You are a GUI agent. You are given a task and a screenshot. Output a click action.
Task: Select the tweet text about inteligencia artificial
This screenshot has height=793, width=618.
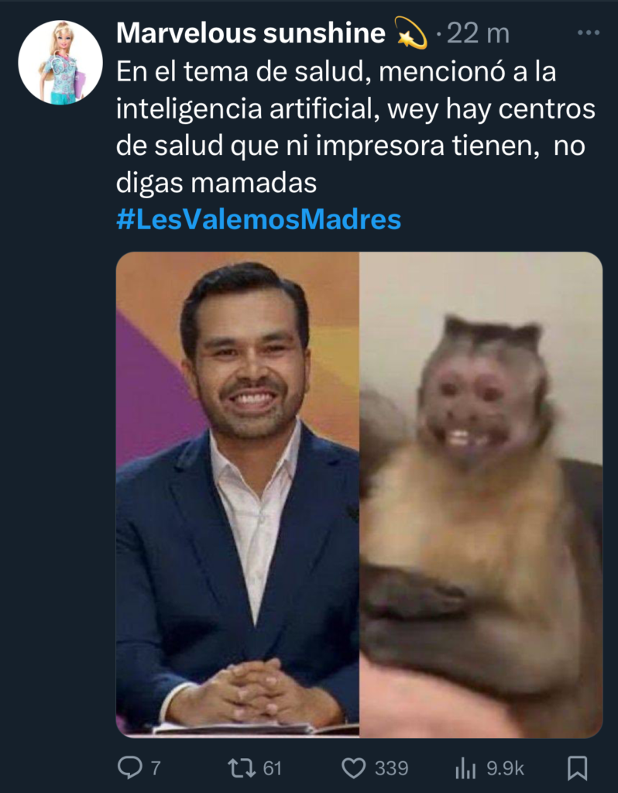[355, 108]
